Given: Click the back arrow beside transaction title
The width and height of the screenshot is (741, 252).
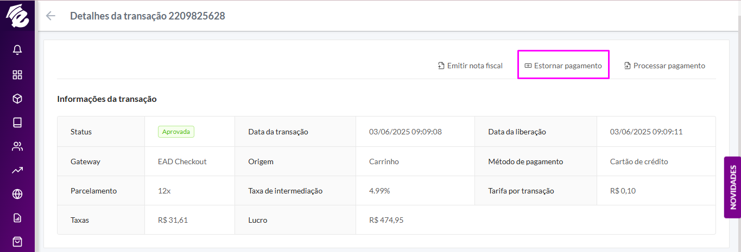Looking at the screenshot, I should (50, 16).
